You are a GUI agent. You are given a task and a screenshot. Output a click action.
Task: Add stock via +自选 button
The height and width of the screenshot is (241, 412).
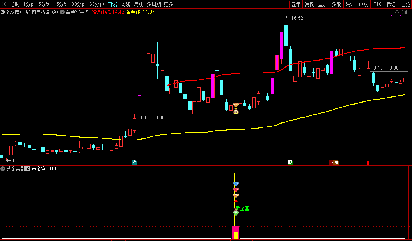405,4
